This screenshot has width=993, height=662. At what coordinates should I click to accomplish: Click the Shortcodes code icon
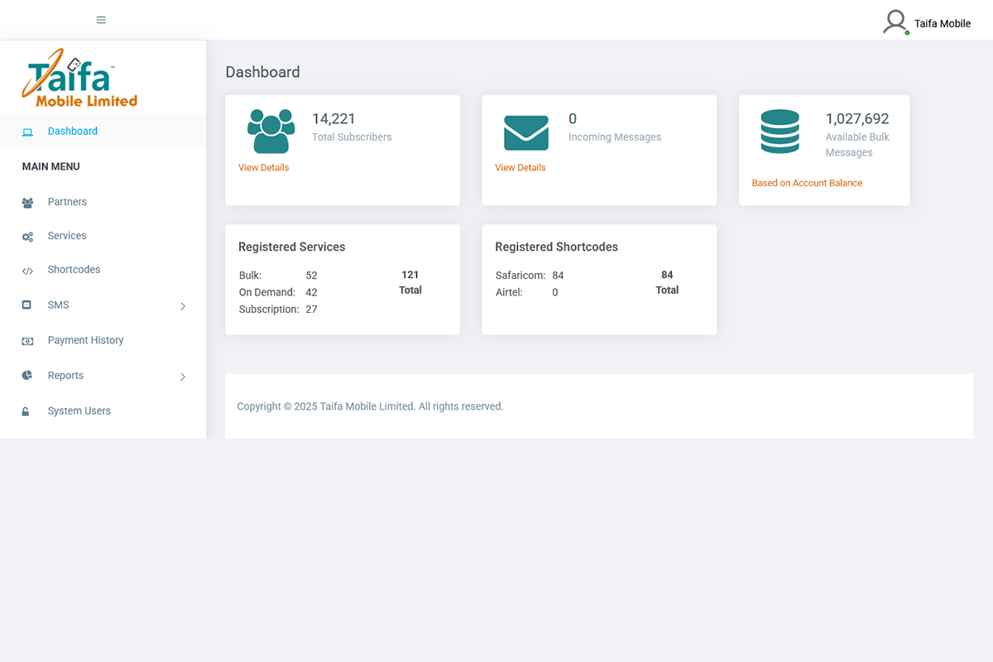pyautogui.click(x=28, y=270)
